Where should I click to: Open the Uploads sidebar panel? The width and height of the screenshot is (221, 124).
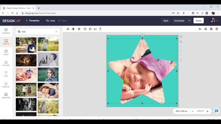(6, 63)
